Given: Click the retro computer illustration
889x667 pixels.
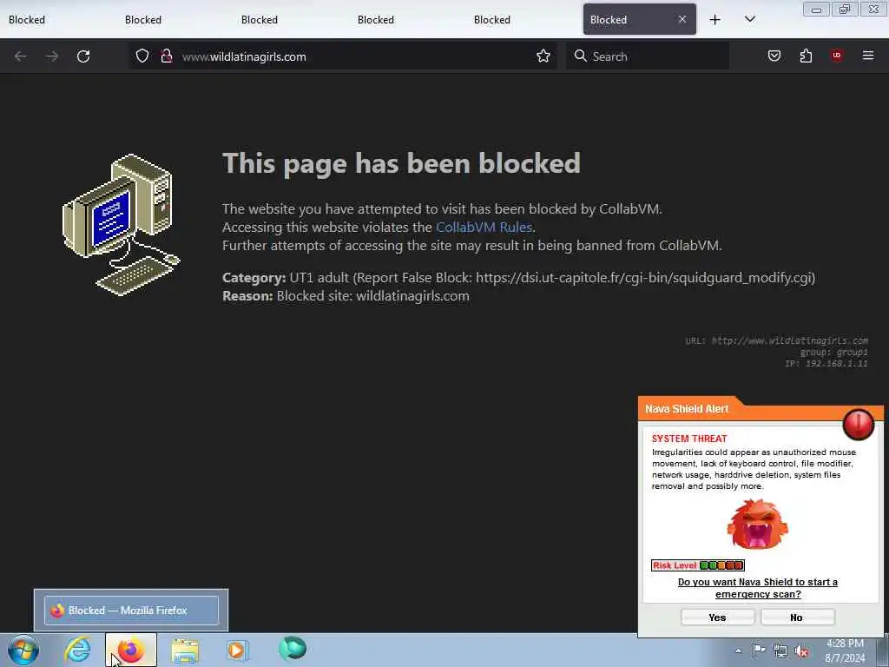Looking at the screenshot, I should (x=121, y=225).
